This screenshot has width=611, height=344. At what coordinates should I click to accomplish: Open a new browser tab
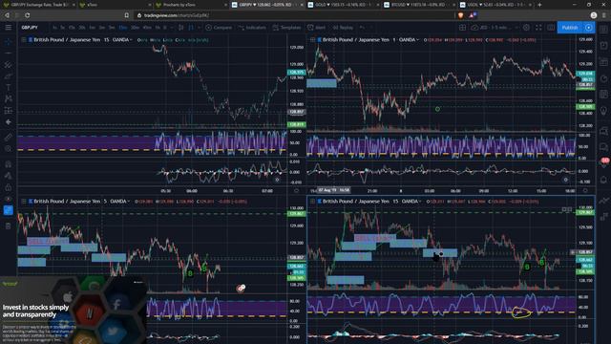[539, 5]
